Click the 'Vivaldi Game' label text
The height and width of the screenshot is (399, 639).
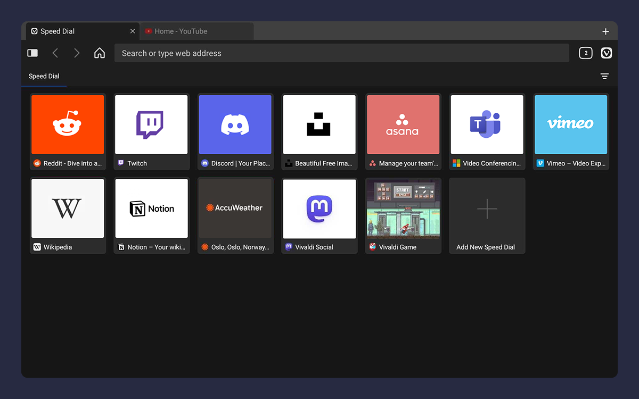pos(398,247)
